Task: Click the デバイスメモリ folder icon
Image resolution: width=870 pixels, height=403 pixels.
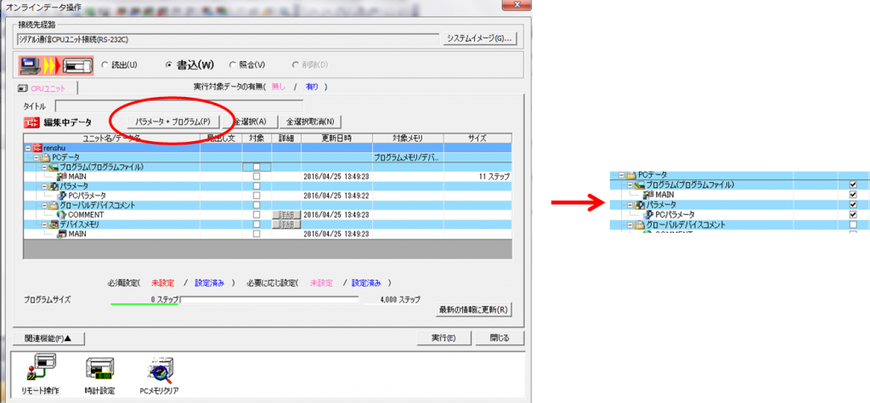Action: click(54, 224)
